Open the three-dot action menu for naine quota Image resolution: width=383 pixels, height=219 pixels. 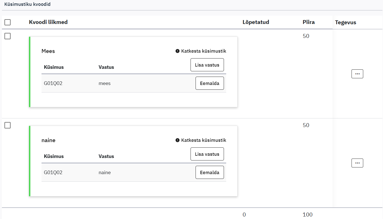(x=357, y=163)
